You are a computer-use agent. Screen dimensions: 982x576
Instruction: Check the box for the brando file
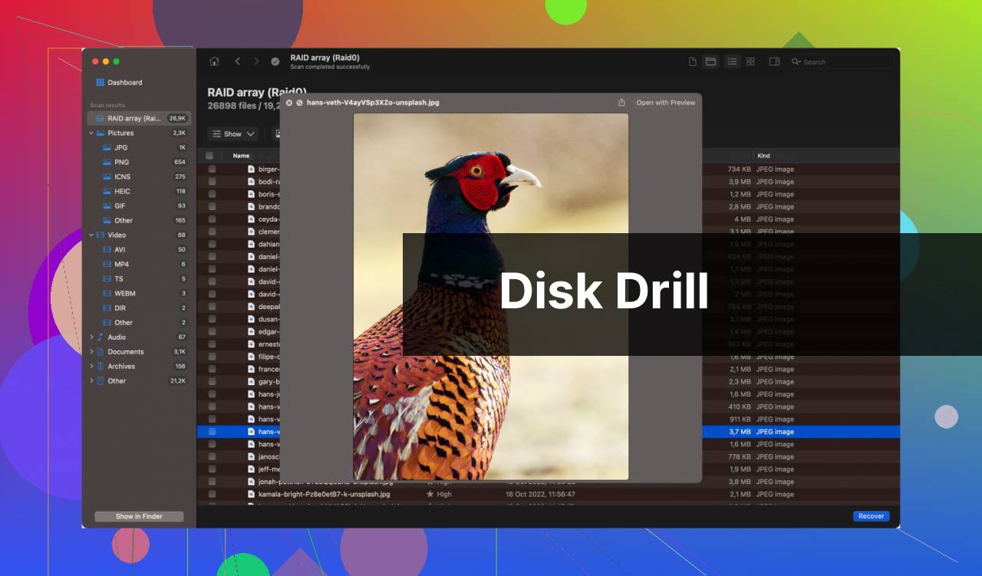tap(212, 206)
